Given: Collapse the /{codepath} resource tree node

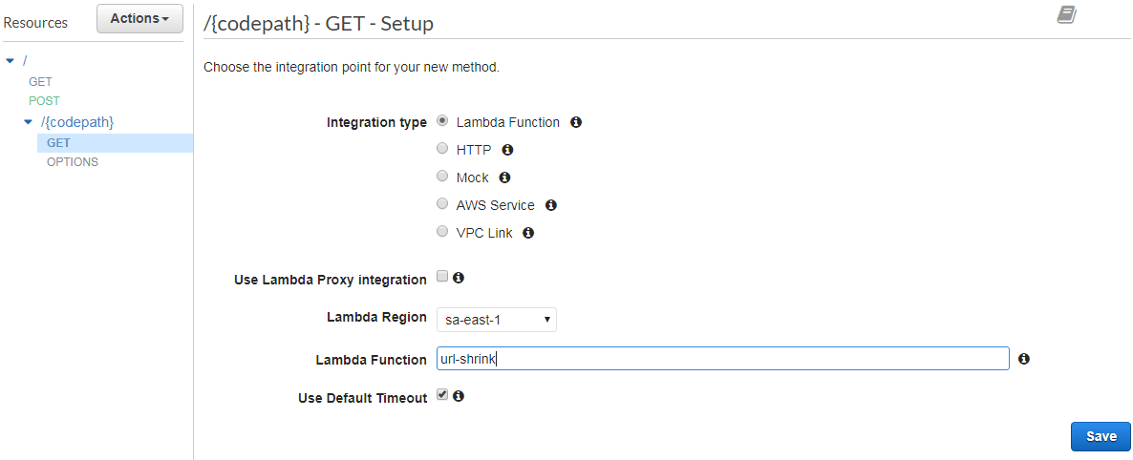Looking at the screenshot, I should [x=29, y=122].
